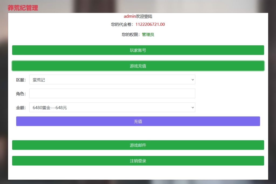Viewport: 276px width, 184px height.
Task: Click the chevron on the 6480雷金 amount selector
Action: [x=192, y=107]
